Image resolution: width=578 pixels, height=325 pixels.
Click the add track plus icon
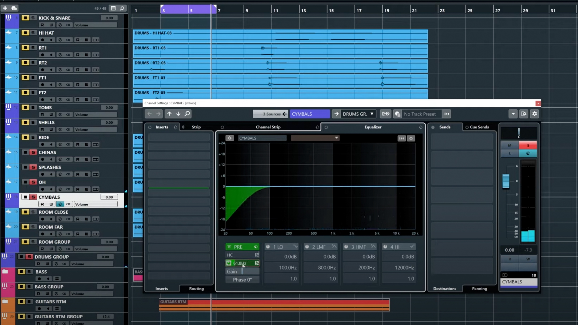click(x=5, y=8)
